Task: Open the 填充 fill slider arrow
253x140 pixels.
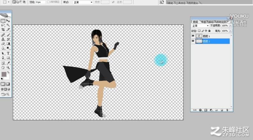Action: (230, 31)
